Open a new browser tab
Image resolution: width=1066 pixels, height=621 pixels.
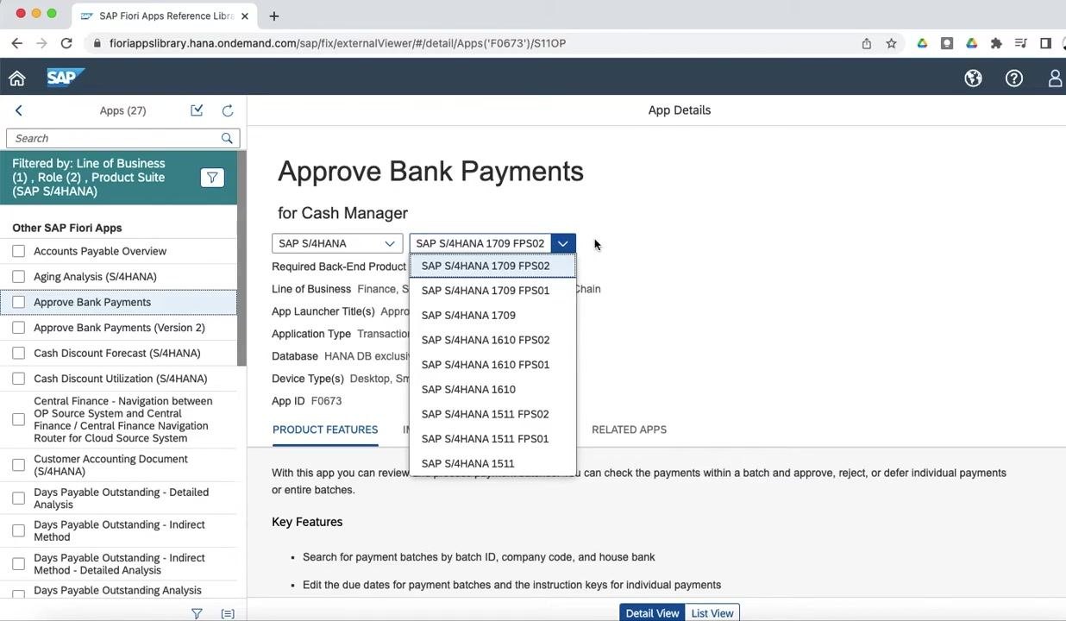[274, 16]
